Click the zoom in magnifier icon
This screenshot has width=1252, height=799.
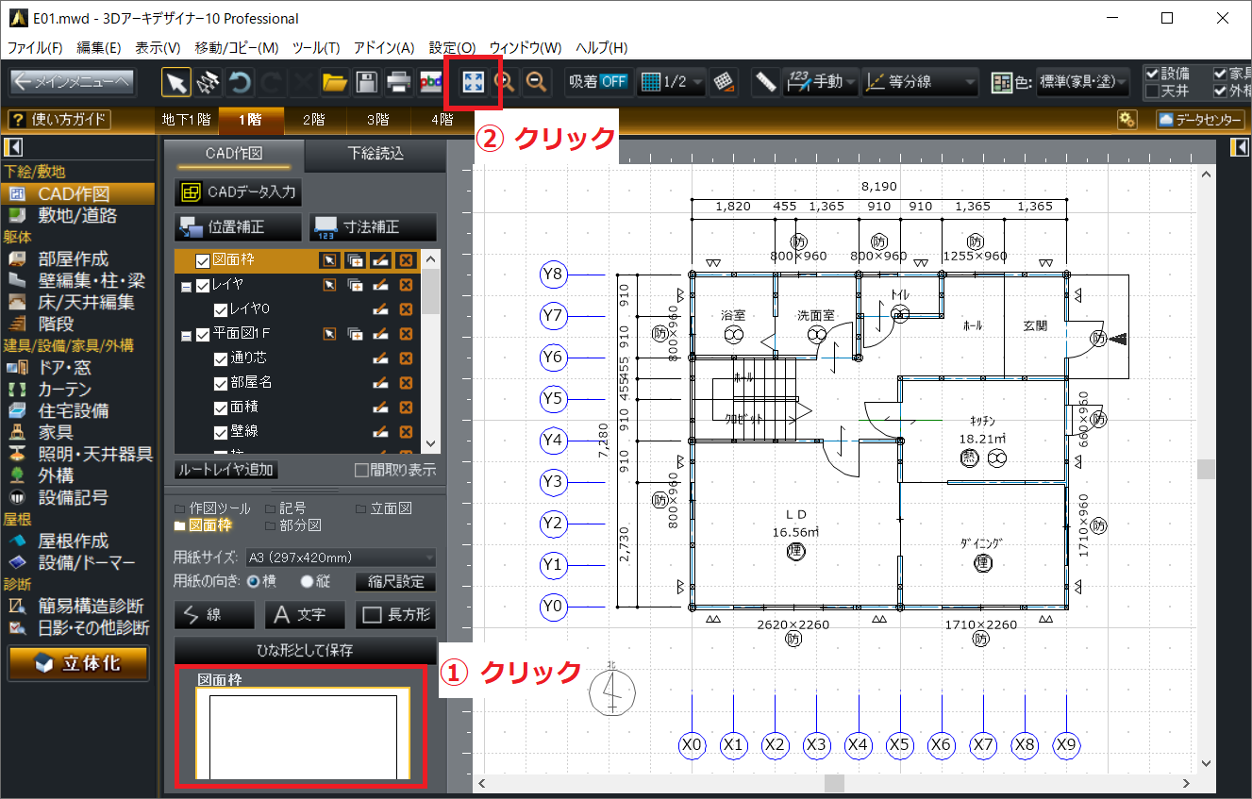506,82
